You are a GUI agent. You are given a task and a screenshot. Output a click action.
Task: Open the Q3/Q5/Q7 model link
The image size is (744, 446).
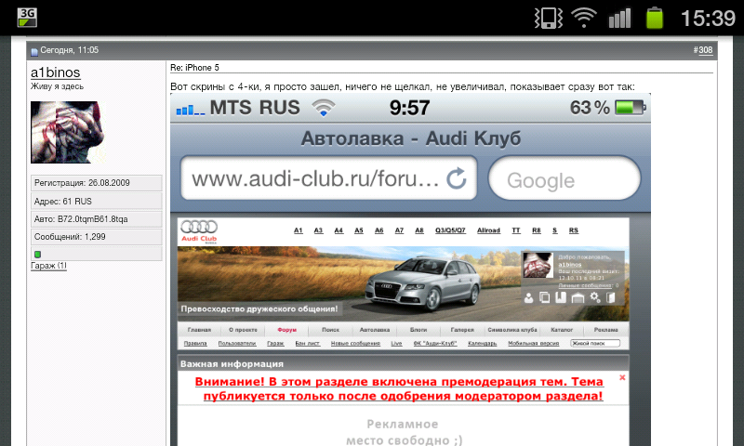450,230
